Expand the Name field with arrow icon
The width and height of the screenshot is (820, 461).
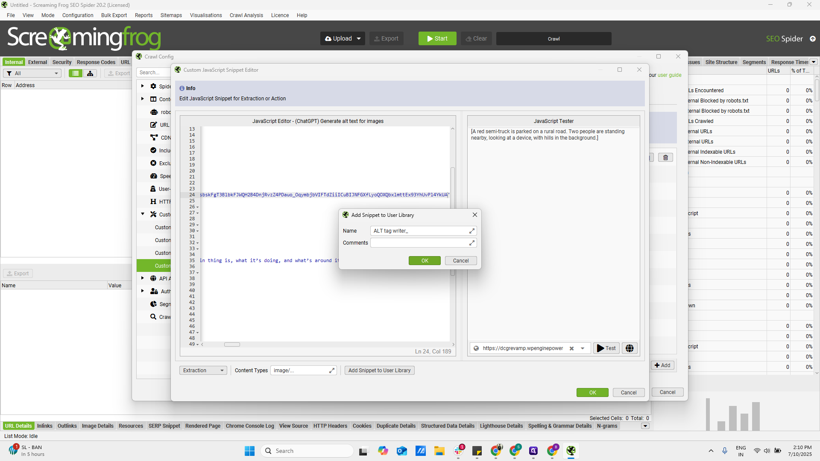point(472,231)
